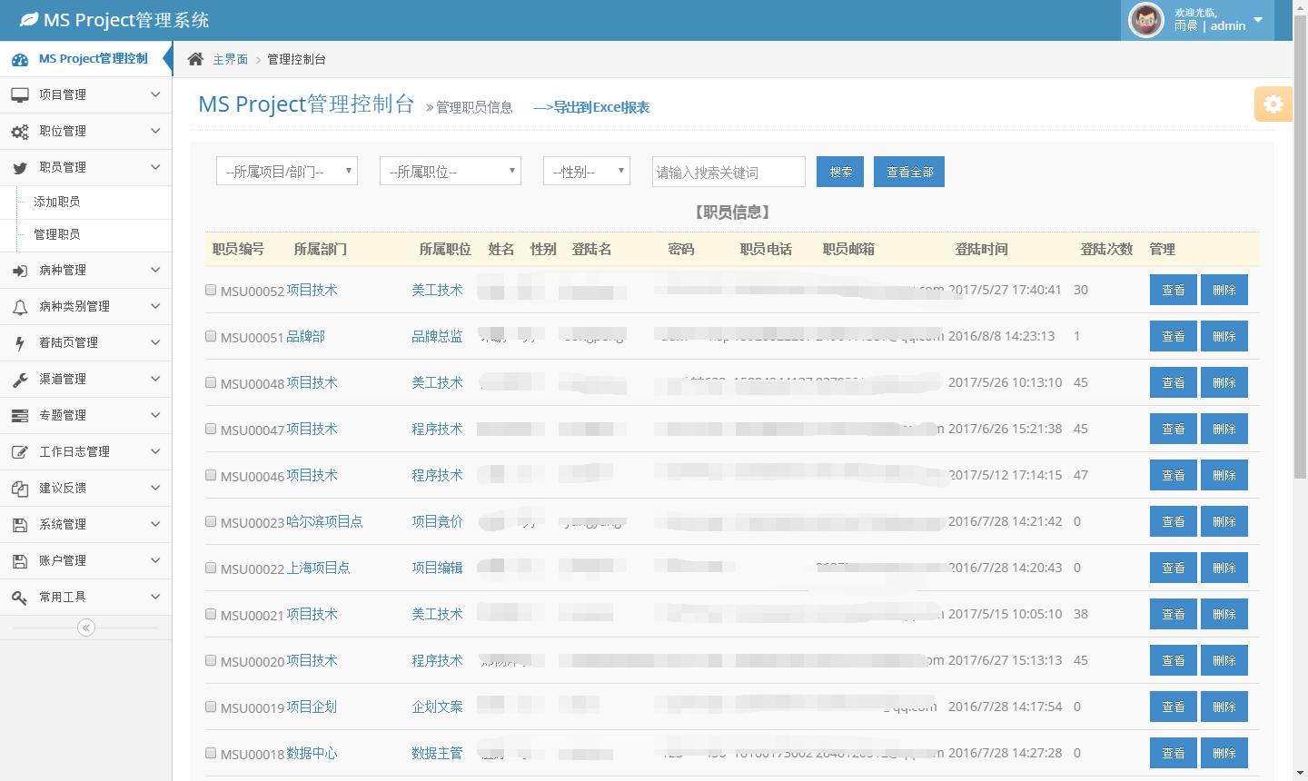The width and height of the screenshot is (1308, 781).
Task: Click the admin user avatar
Action: click(1145, 20)
